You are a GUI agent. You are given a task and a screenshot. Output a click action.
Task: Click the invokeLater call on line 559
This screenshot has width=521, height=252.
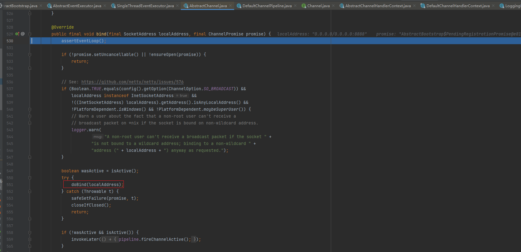pyautogui.click(x=85, y=239)
